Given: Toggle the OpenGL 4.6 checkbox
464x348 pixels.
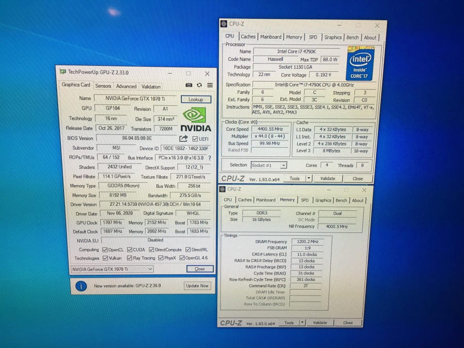Looking at the screenshot, I should click(x=182, y=258).
